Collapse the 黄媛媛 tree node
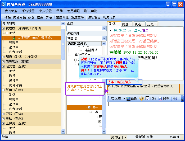 (3, 28)
